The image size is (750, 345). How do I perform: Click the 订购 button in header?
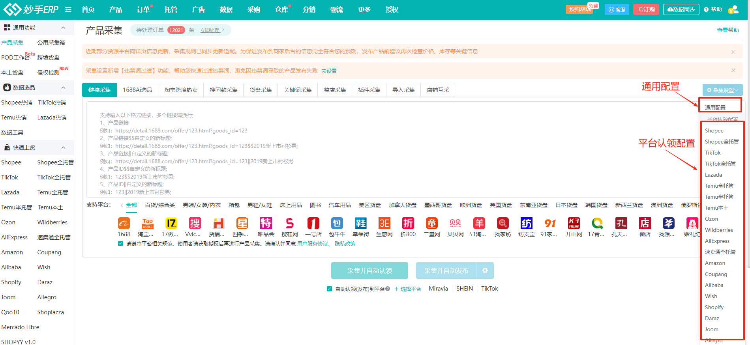click(x=646, y=9)
